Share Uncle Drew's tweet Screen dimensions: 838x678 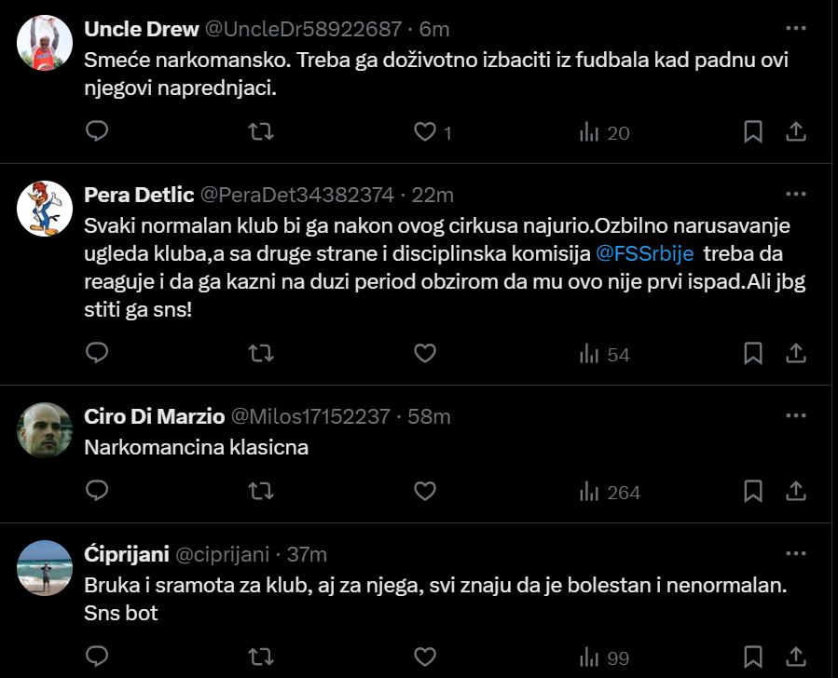coord(796,132)
